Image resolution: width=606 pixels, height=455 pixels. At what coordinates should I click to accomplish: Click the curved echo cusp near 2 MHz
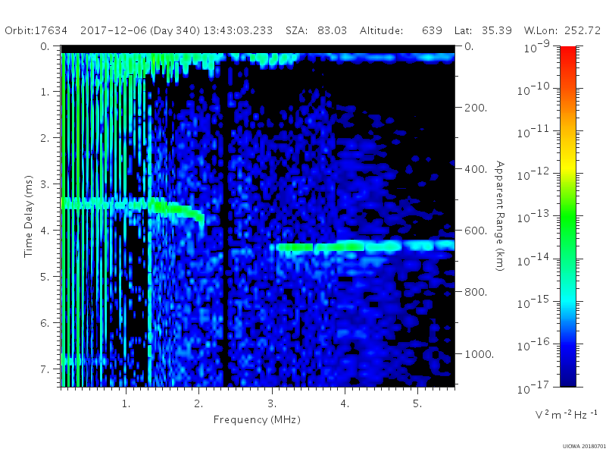click(200, 217)
